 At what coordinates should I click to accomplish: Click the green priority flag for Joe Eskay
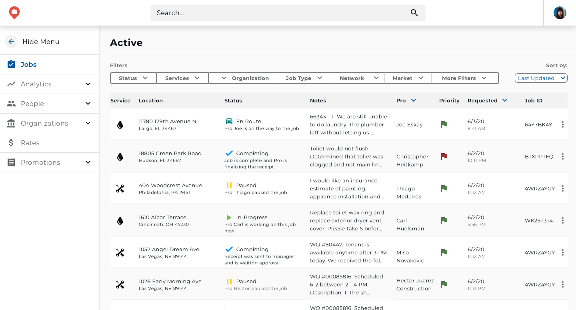click(444, 124)
